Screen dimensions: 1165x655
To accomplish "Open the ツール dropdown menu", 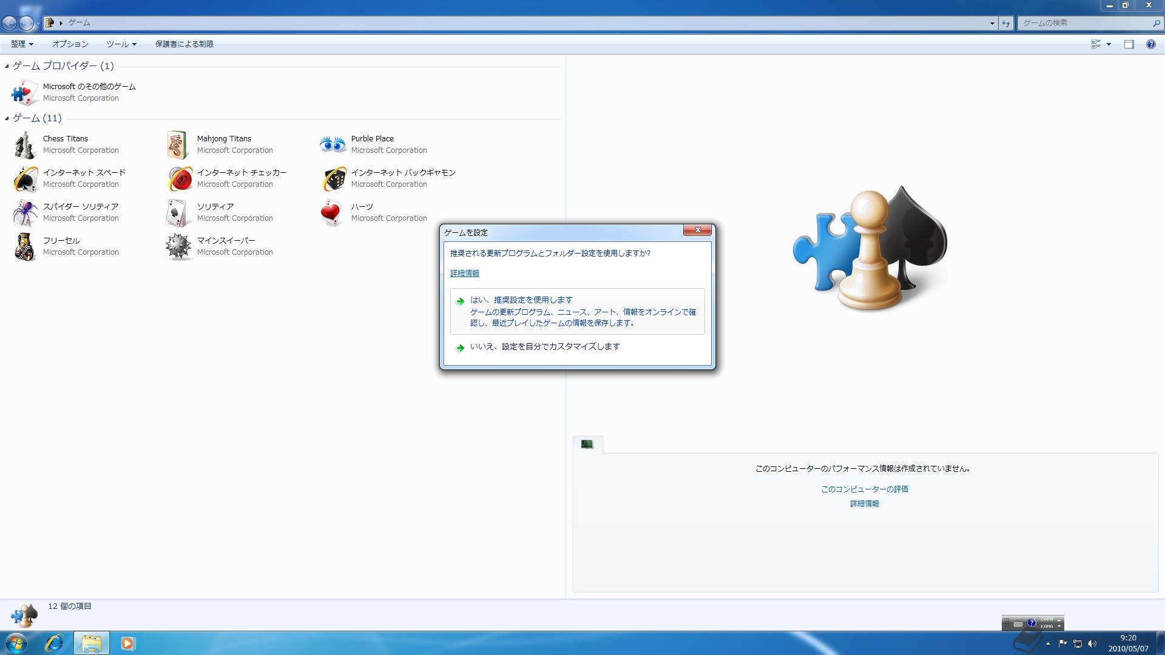I will click(121, 44).
